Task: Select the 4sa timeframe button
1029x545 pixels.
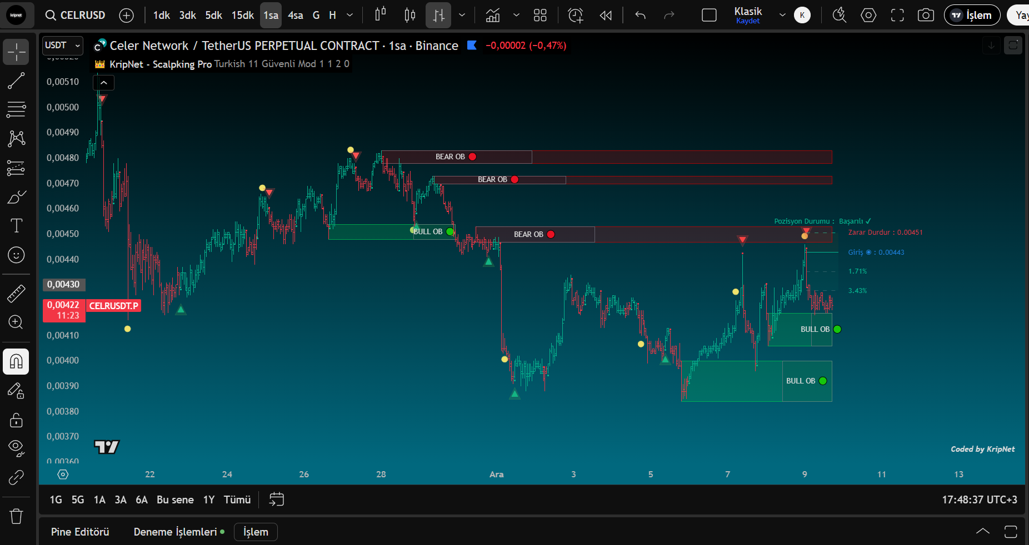Action: coord(295,16)
